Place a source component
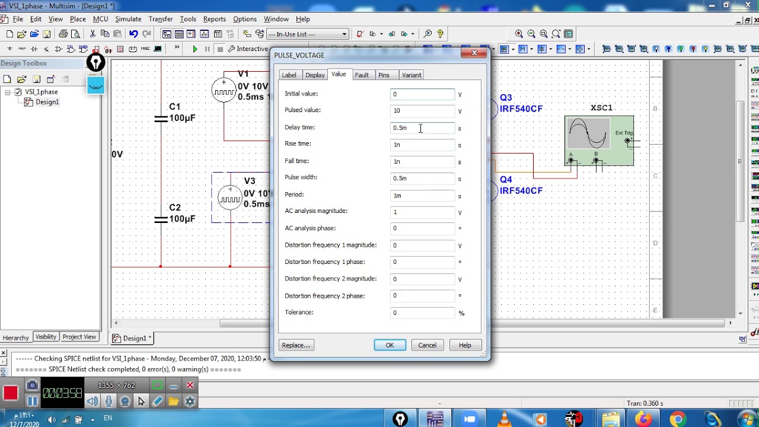 pos(9,49)
